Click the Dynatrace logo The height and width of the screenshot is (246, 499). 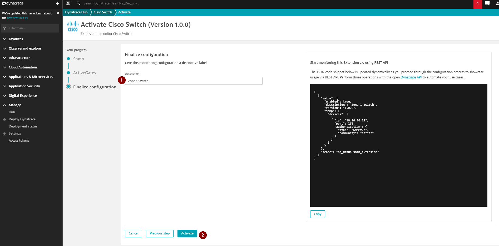13,3
